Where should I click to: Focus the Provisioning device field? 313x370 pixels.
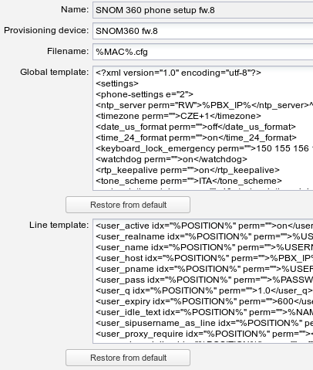(203, 31)
